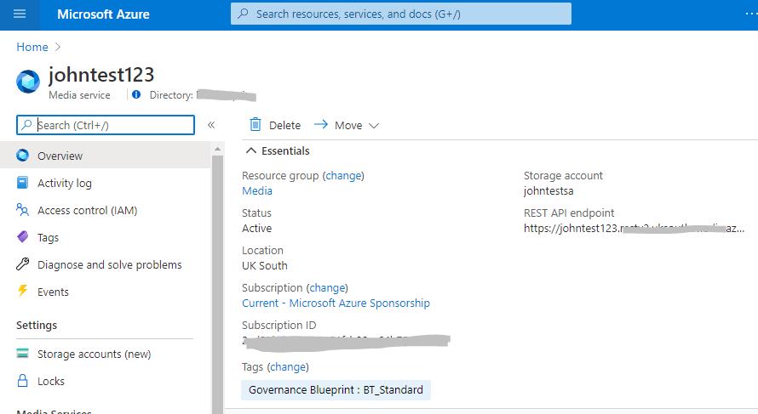Open Storage accounts (new) settings
This screenshot has height=414, width=758.
pos(94,354)
